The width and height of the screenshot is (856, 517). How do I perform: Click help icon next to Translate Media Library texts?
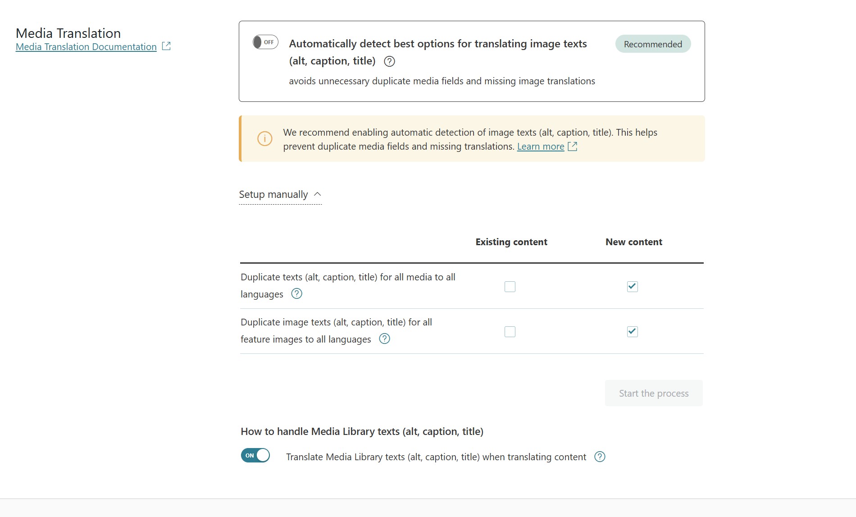(600, 457)
